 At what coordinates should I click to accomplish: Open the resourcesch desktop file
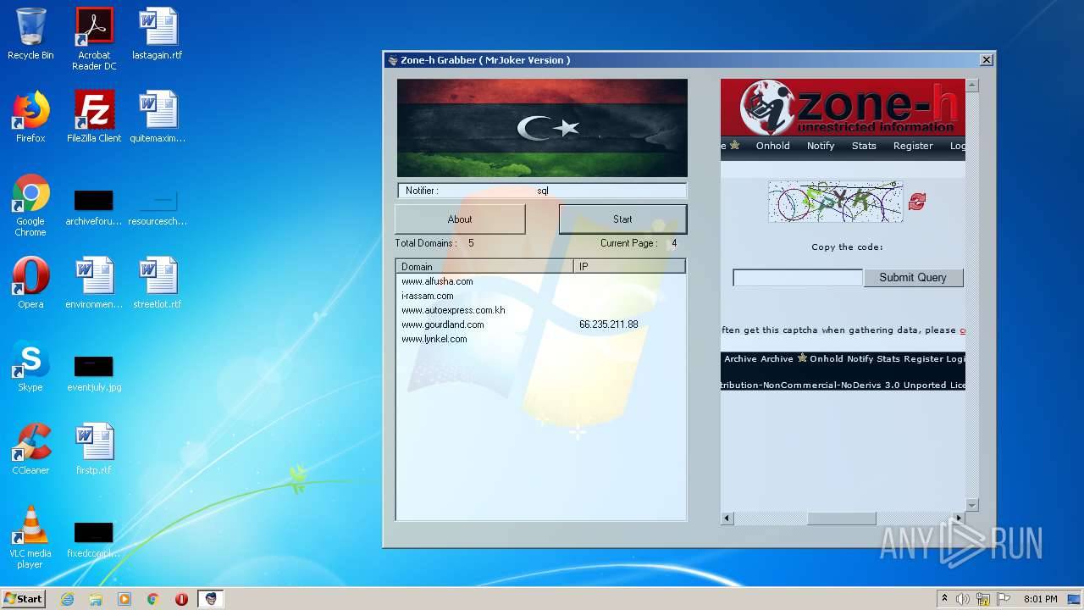pyautogui.click(x=158, y=208)
